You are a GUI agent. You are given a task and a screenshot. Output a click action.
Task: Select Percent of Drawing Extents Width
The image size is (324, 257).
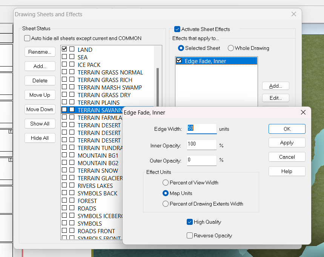click(x=165, y=204)
